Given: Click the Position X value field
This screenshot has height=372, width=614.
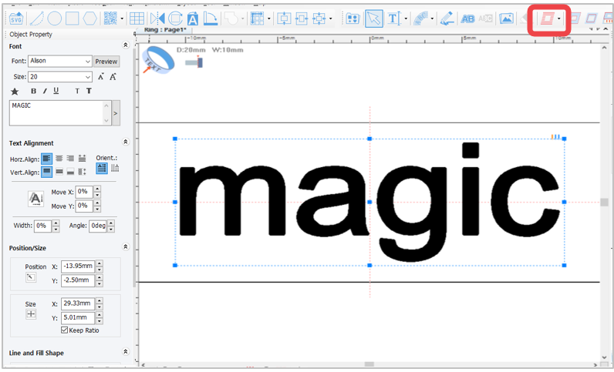Looking at the screenshot, I should (78, 266).
